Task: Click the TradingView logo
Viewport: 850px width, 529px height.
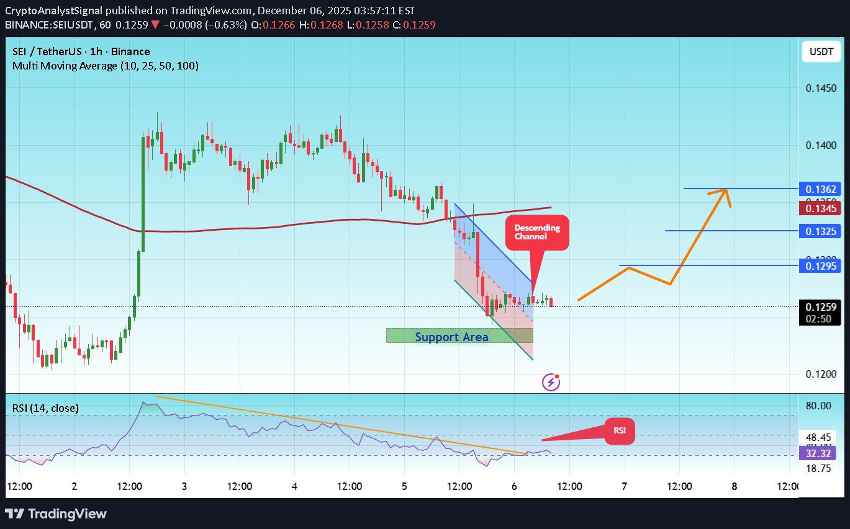Action: tap(57, 513)
